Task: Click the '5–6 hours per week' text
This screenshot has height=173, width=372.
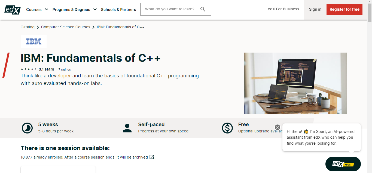Action: pyautogui.click(x=56, y=131)
